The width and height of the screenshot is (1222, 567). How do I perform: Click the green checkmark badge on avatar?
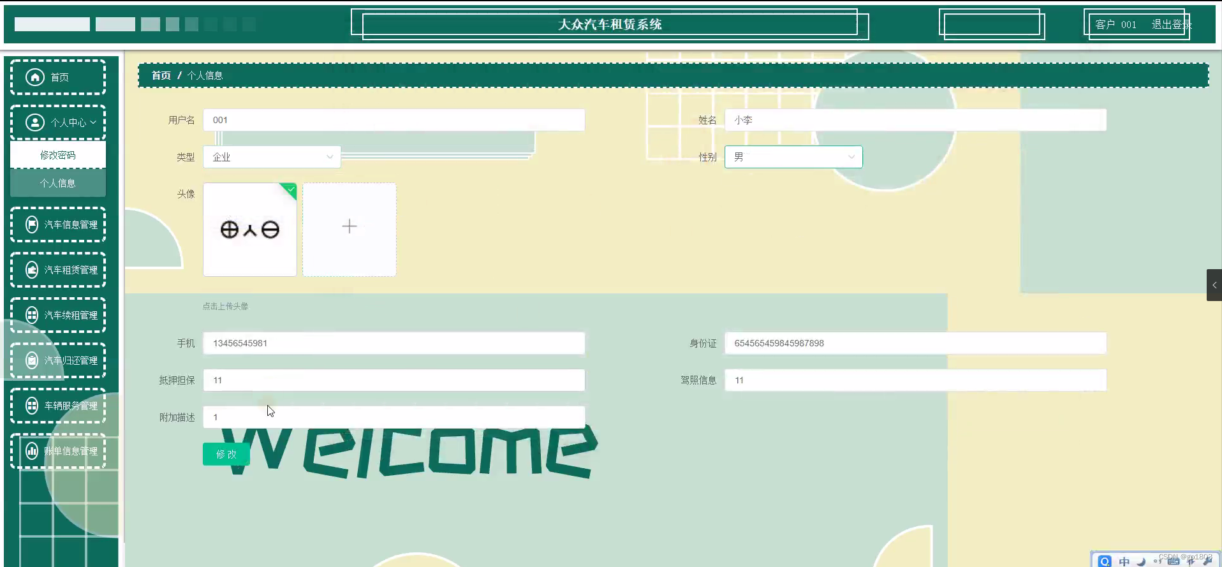(x=290, y=189)
